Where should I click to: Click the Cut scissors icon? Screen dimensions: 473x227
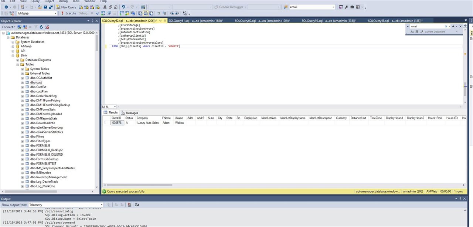tap(105, 7)
